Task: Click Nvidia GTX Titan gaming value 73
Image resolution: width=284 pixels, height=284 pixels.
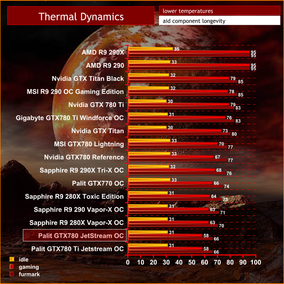Action: tap(225, 131)
